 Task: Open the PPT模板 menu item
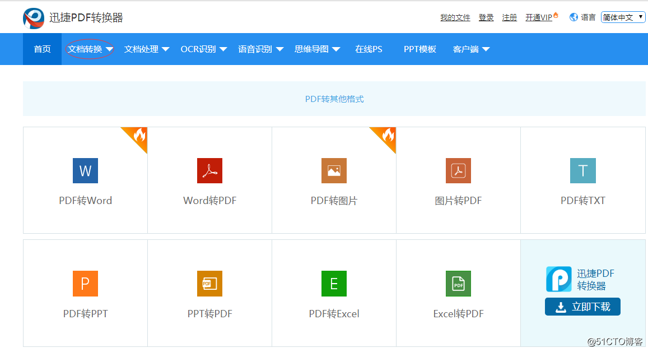[x=420, y=49]
